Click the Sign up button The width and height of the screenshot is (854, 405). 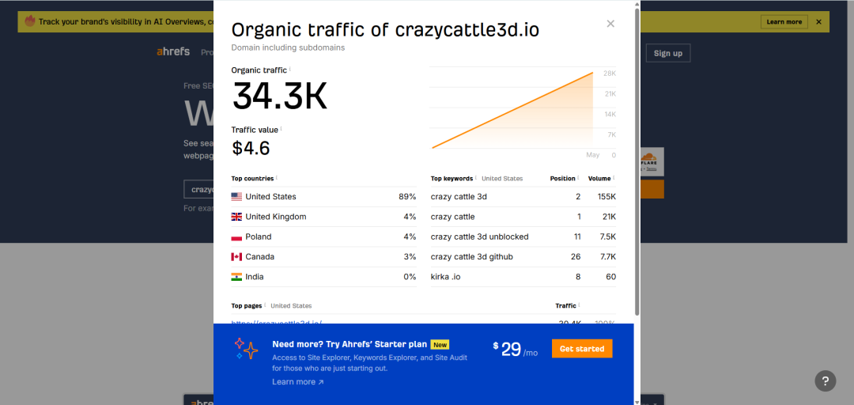tap(667, 53)
